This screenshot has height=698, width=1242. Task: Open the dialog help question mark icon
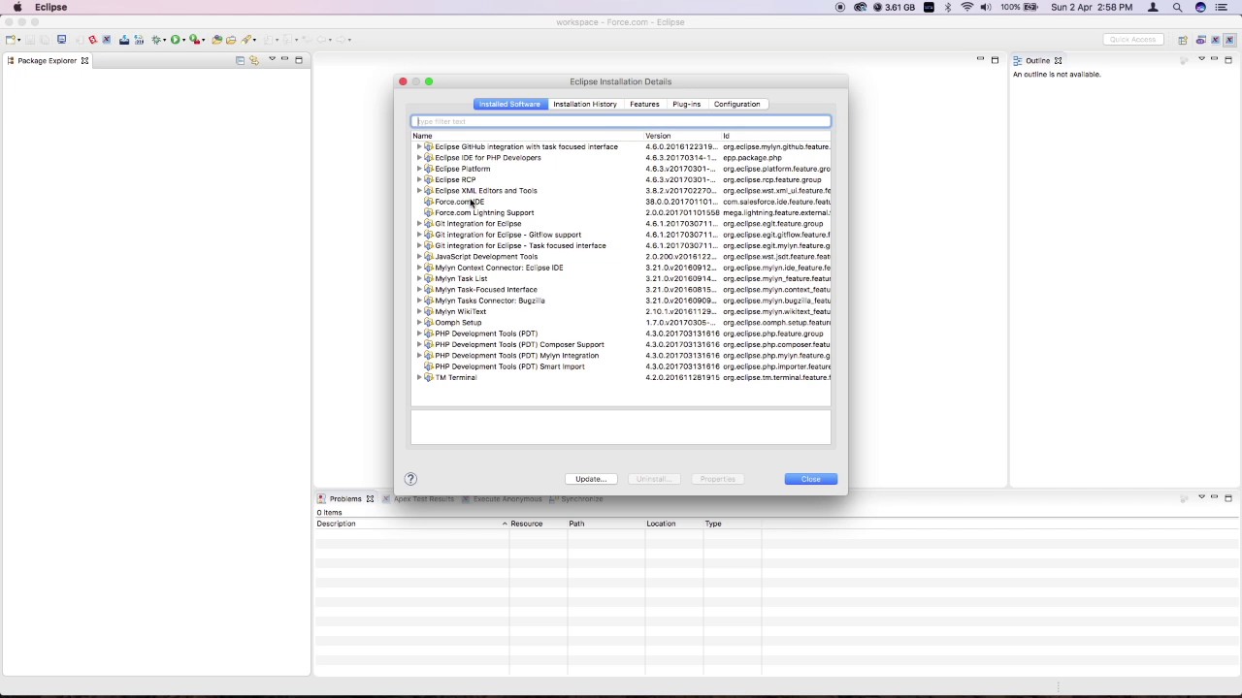[410, 479]
